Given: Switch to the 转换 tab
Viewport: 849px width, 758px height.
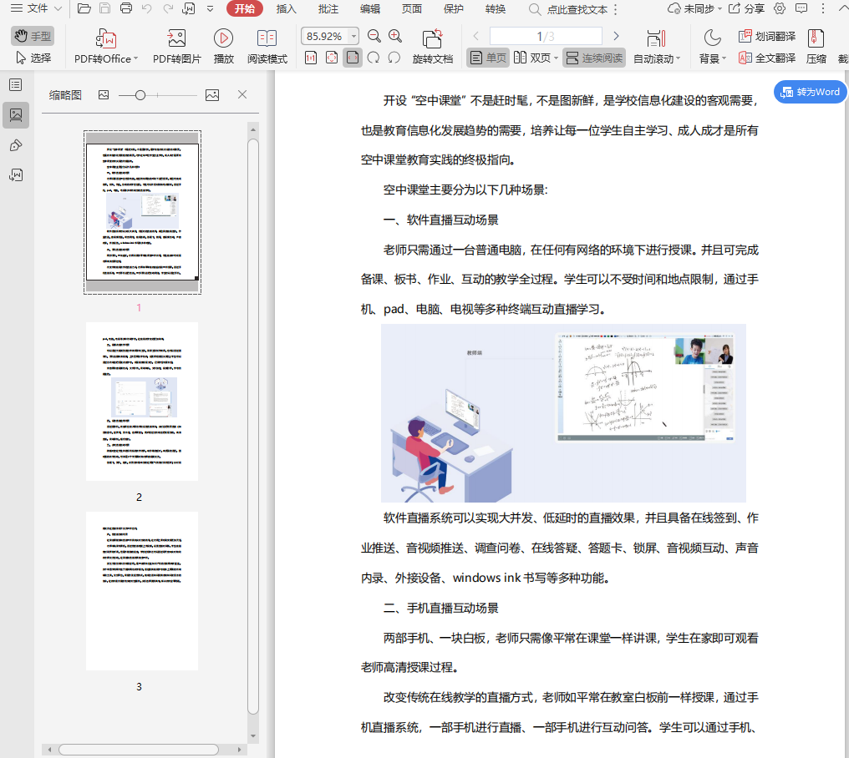Looking at the screenshot, I should (496, 8).
